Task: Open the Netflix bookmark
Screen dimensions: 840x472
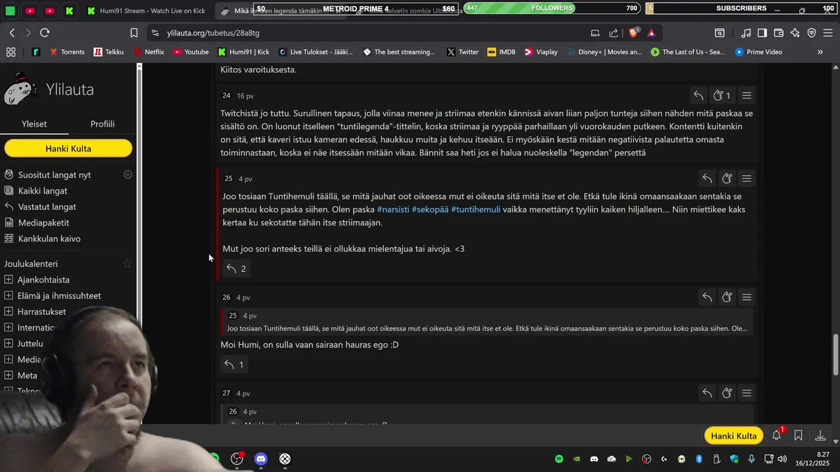Action: (149, 52)
